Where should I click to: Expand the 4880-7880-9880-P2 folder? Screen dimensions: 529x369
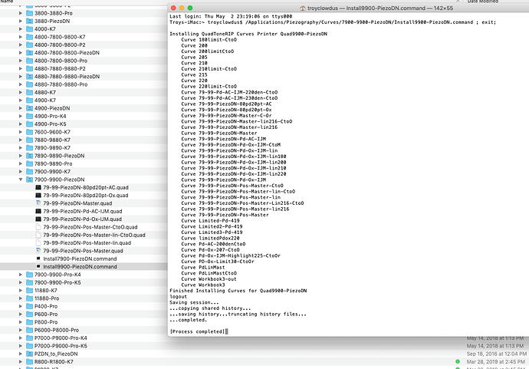[x=21, y=68]
